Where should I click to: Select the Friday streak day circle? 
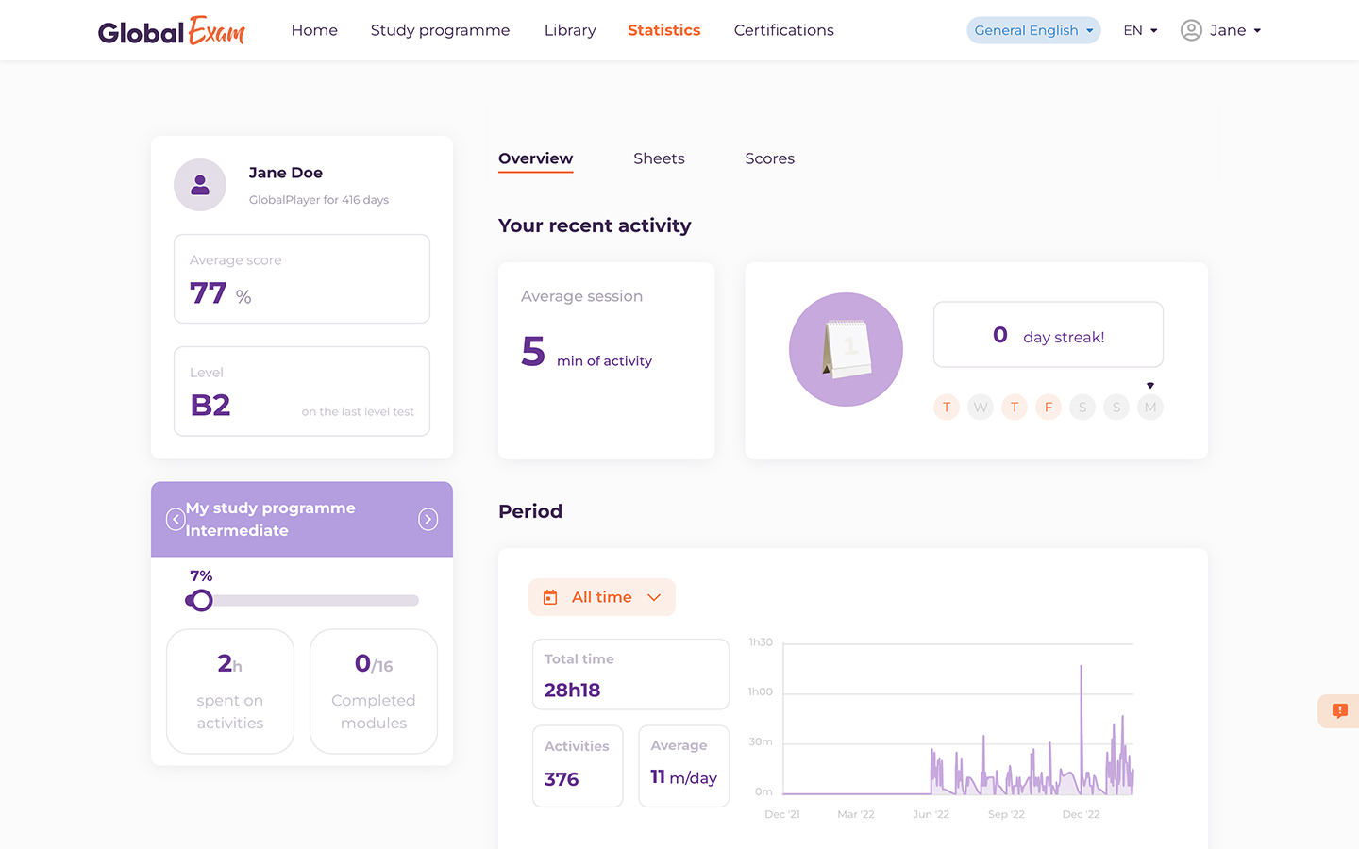[1048, 408]
